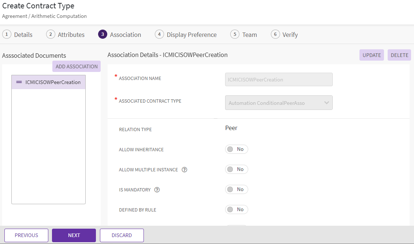Click the step 4 circle for Display Preference
Viewport: 414px width, 244px height.
[159, 34]
